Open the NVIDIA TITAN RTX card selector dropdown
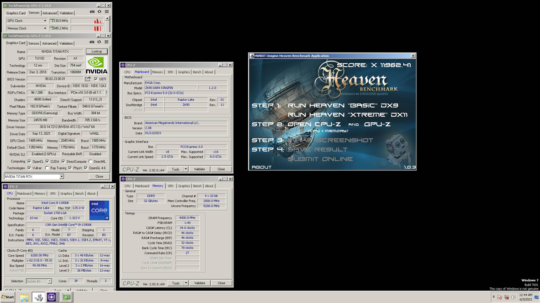The image size is (540, 303). click(62, 176)
